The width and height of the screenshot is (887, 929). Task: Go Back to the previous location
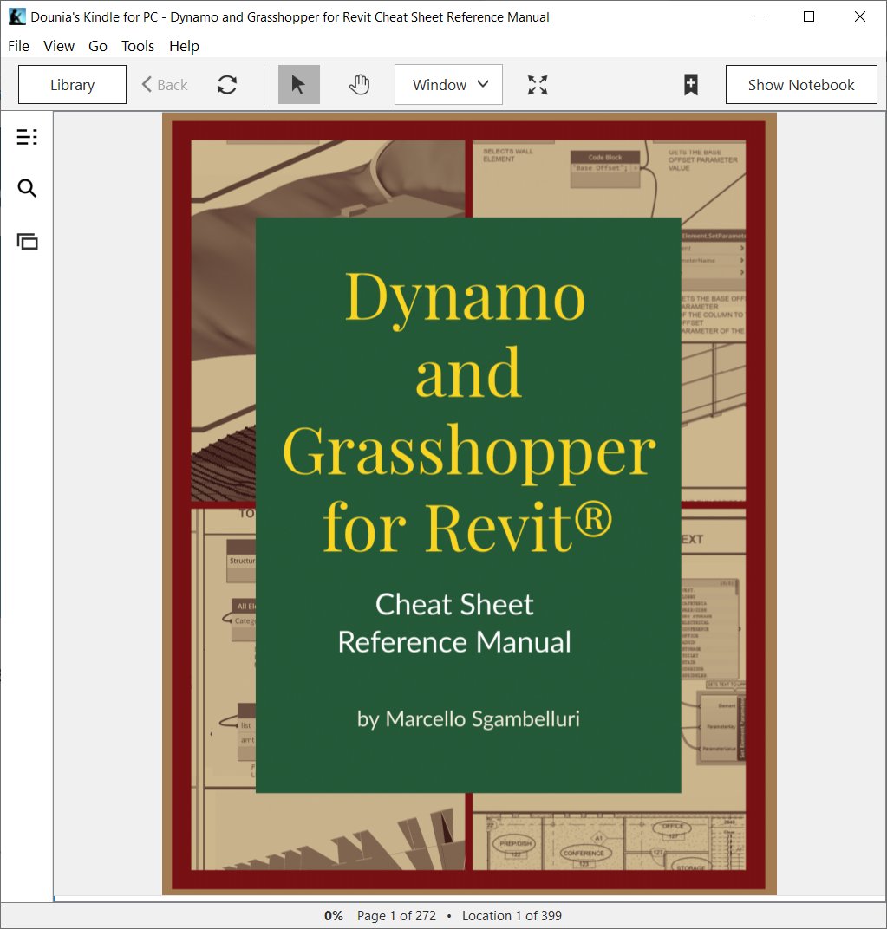[x=165, y=85]
